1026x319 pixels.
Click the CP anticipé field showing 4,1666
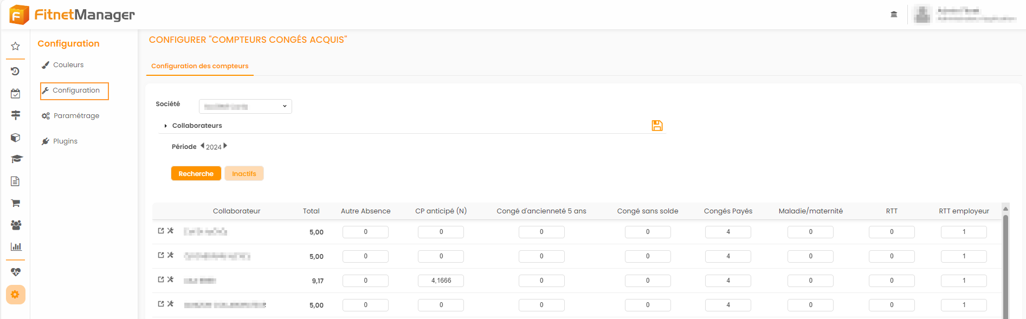point(441,281)
